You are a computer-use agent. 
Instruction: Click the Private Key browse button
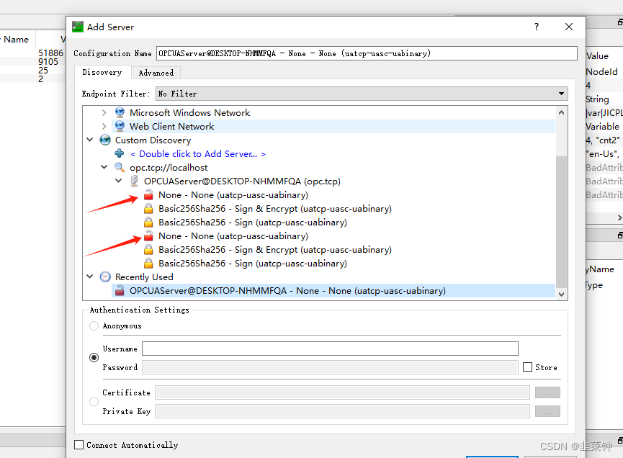pos(547,411)
